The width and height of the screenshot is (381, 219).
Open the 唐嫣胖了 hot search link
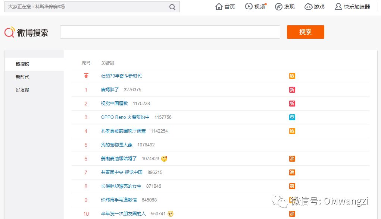click(110, 90)
